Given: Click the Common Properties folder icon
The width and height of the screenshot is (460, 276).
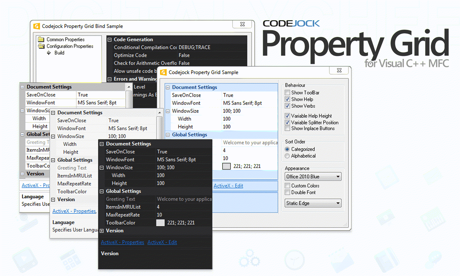Looking at the screenshot, I should tap(41, 39).
